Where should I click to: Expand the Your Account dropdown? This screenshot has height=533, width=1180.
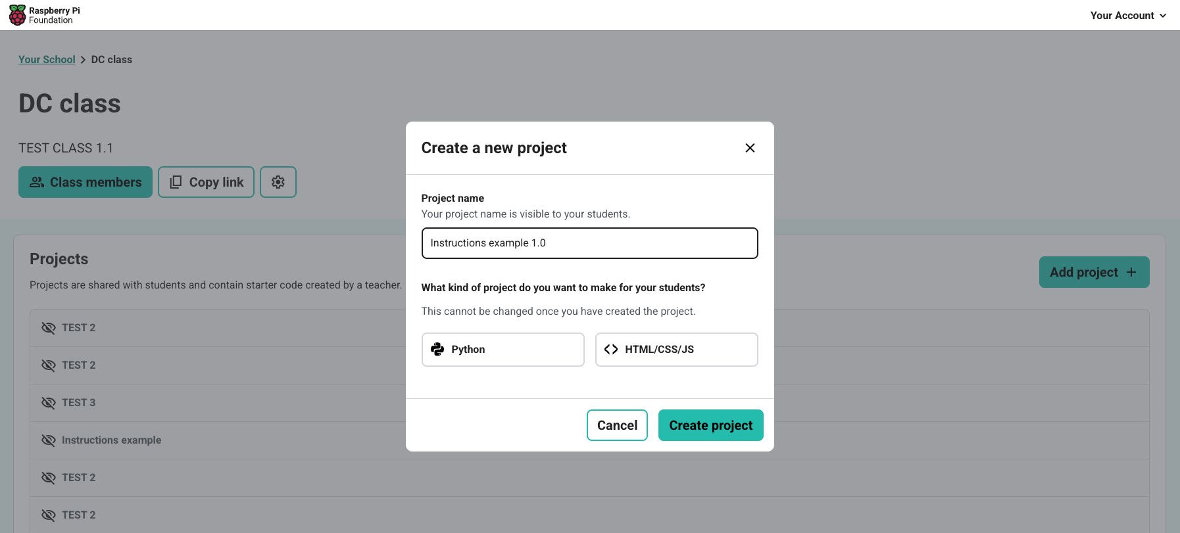(1128, 15)
